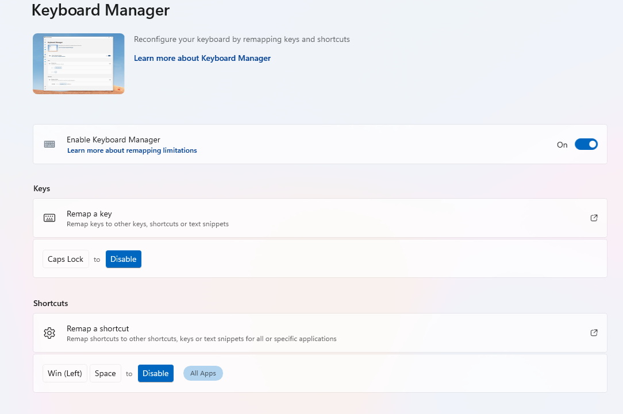Click the keyboard icon beside Remap a key
623x414 pixels.
click(49, 218)
